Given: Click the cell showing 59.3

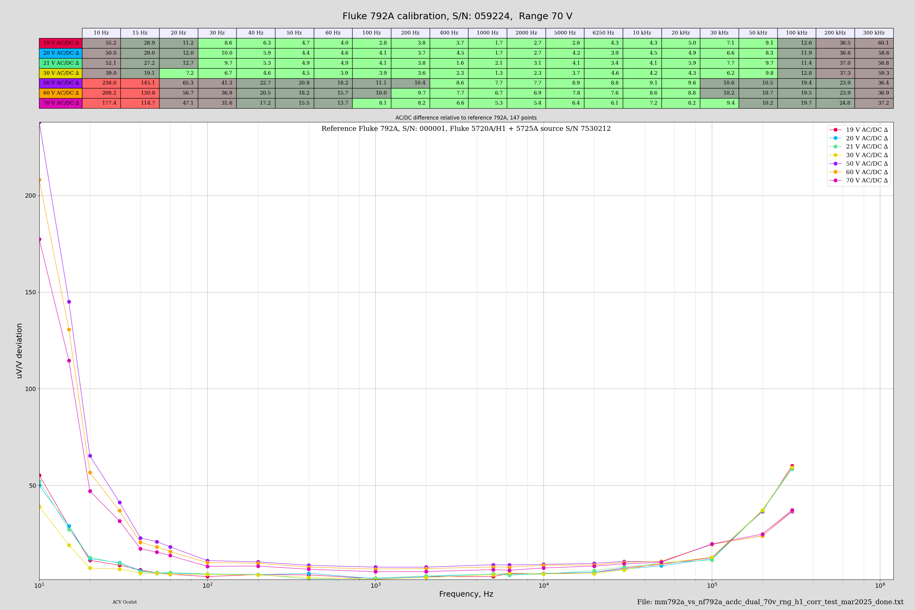Looking at the screenshot, I should point(874,73).
